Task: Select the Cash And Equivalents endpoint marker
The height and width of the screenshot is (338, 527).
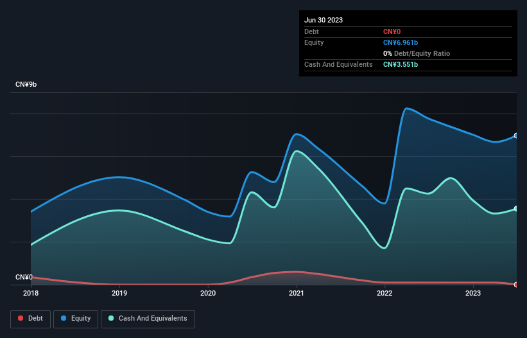Action: (516, 209)
